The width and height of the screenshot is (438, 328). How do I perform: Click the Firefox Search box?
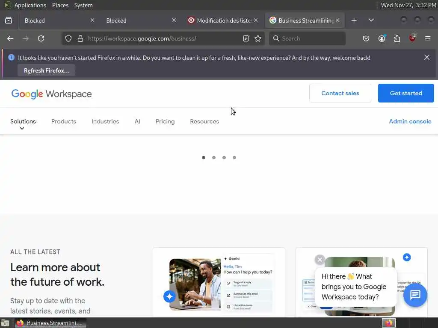click(x=307, y=38)
